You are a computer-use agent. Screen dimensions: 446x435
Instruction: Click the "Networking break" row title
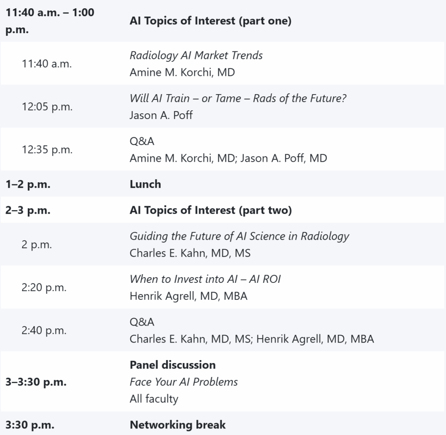tap(178, 425)
